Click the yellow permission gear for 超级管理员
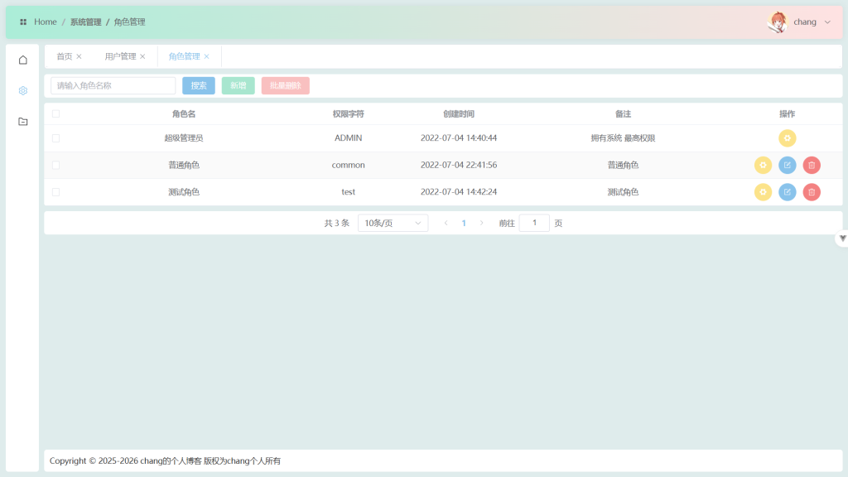Image resolution: width=848 pixels, height=477 pixels. [787, 138]
